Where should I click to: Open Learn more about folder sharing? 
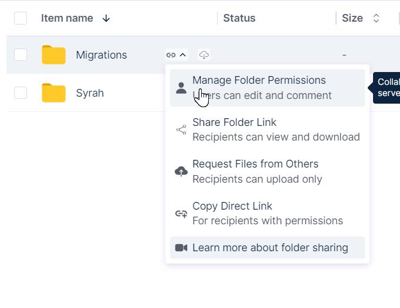[x=267, y=248]
